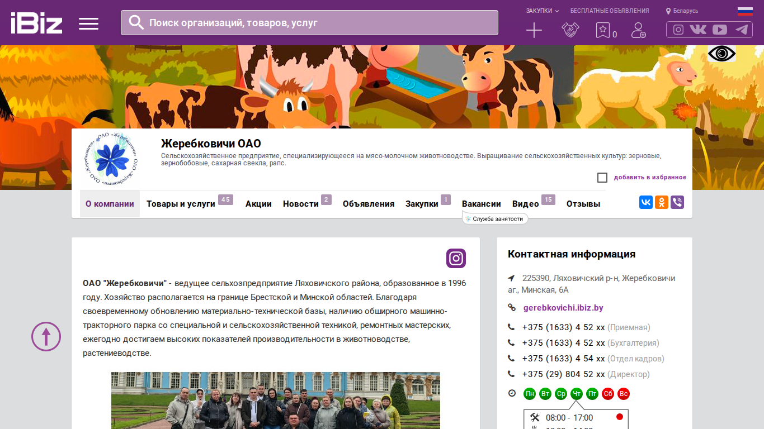Click the user registration icon
The height and width of the screenshot is (429, 764).
tap(638, 30)
